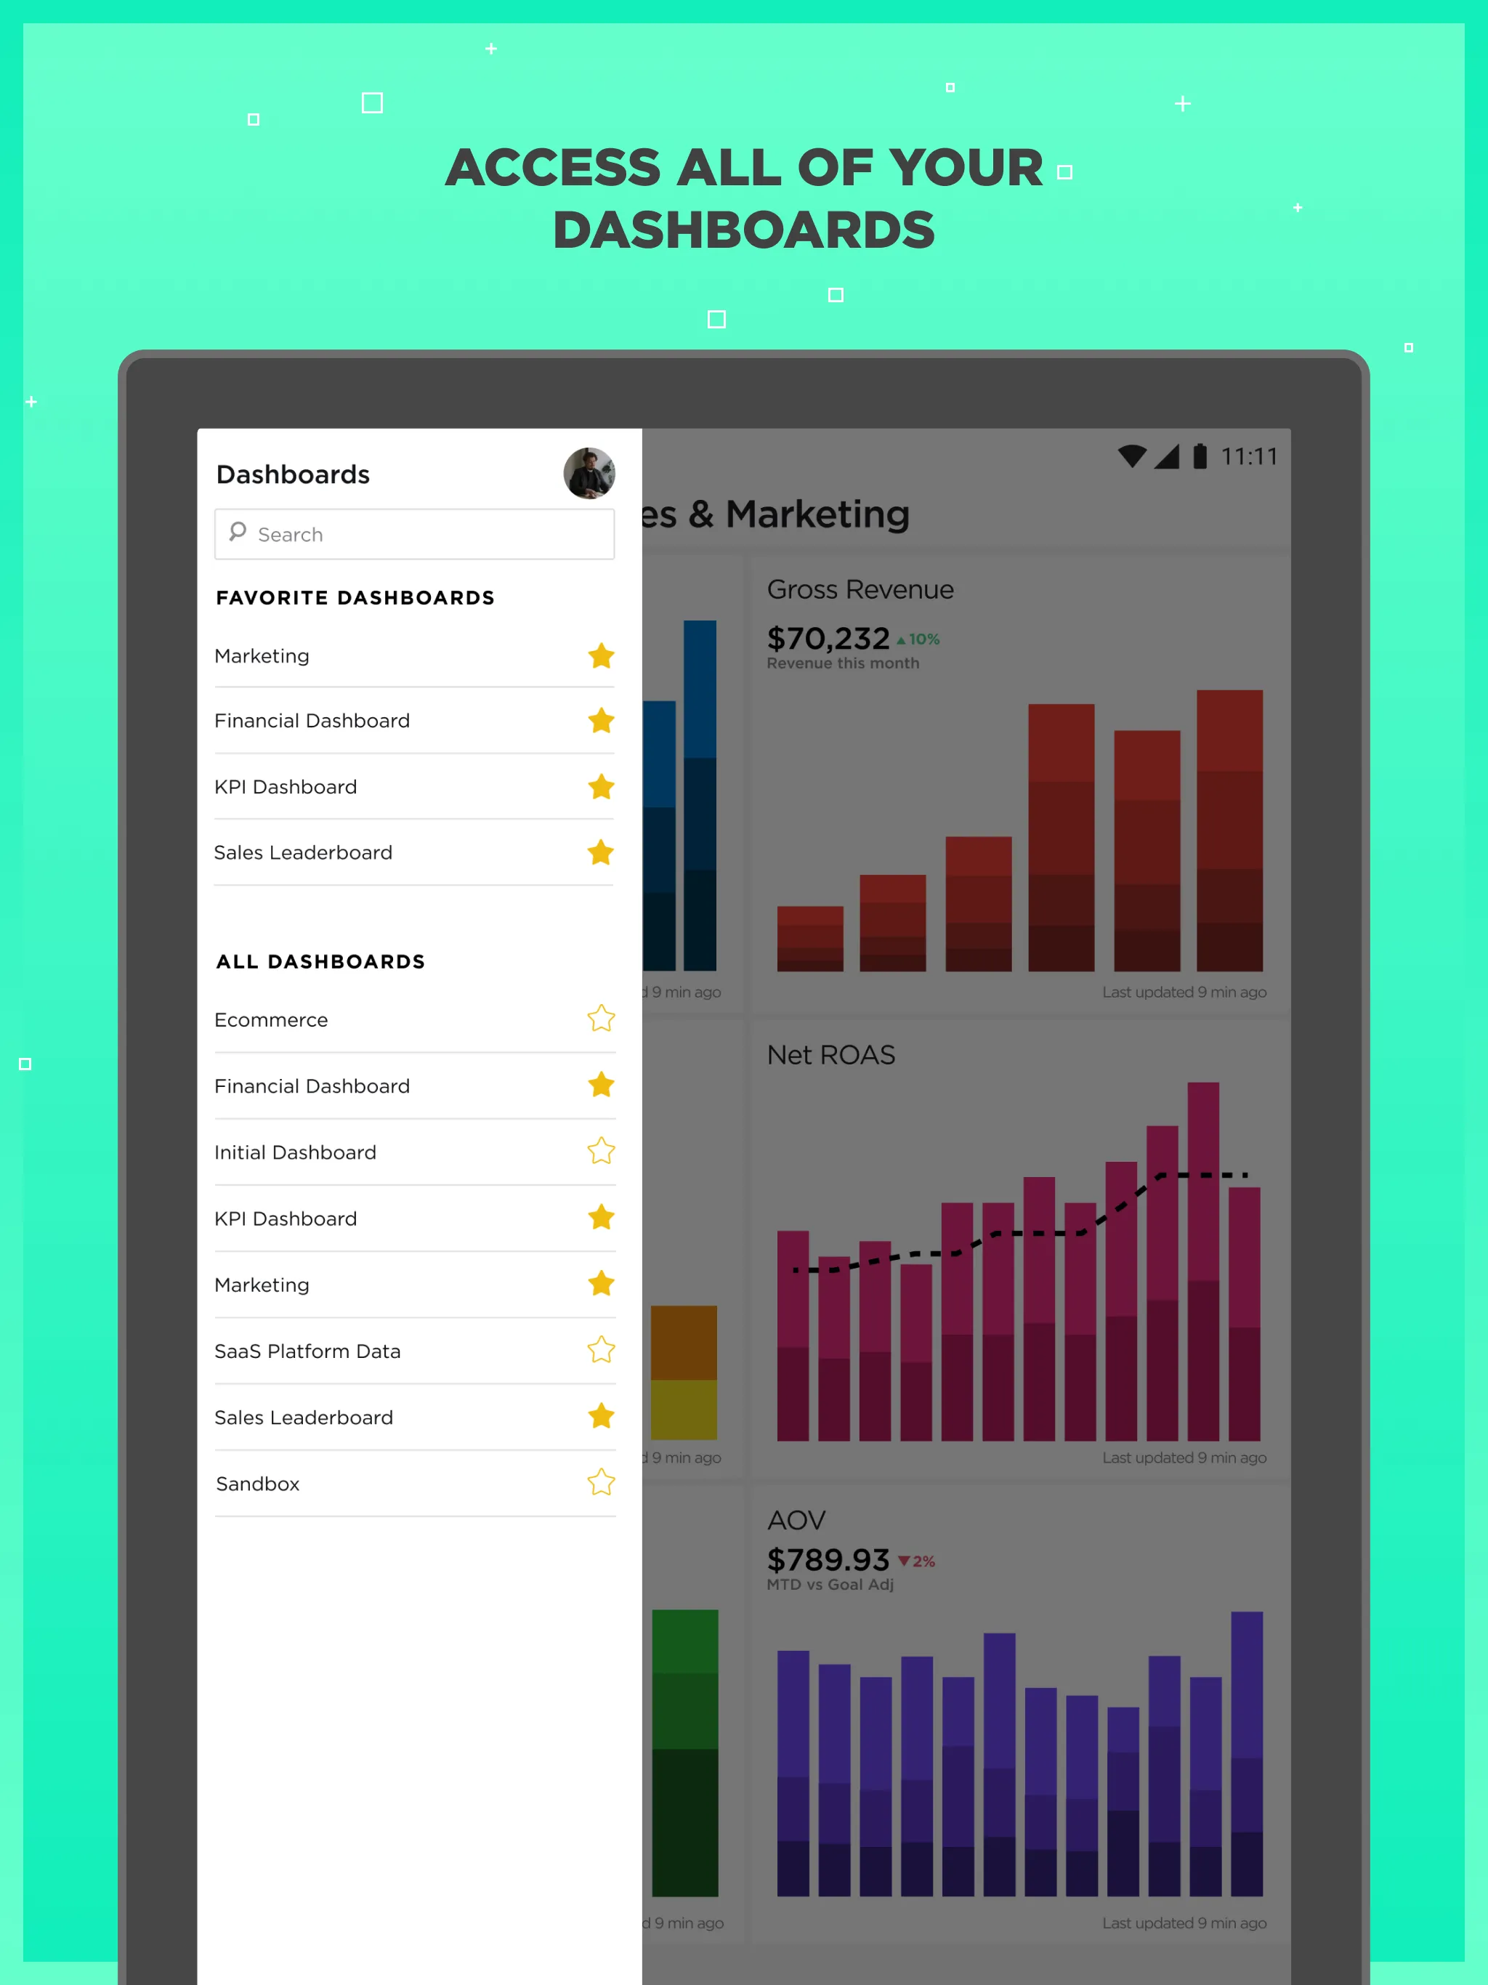The width and height of the screenshot is (1488, 1985).
Task: Toggle favorite for Marketing dashboard
Action: click(x=602, y=655)
